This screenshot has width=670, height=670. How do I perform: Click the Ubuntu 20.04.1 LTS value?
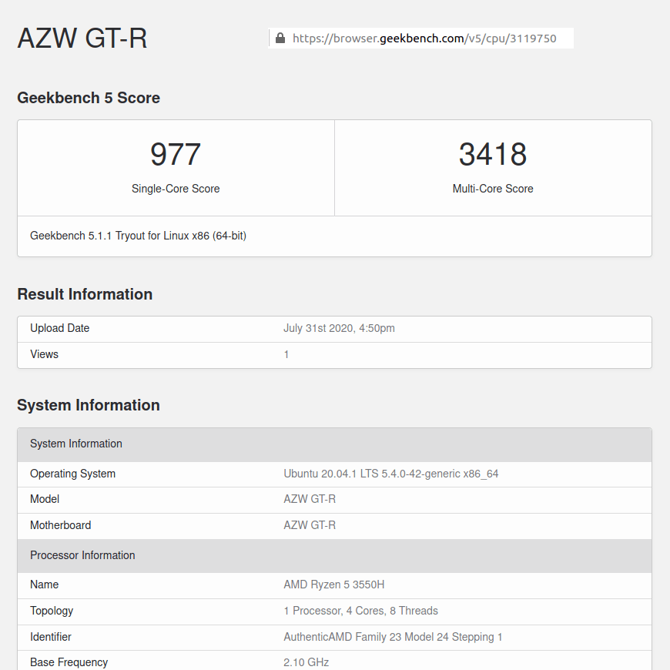pyautogui.click(x=391, y=474)
